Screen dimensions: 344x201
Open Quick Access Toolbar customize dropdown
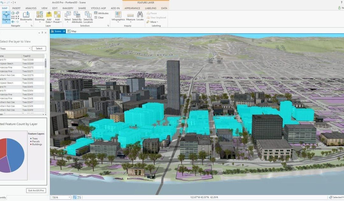(15, 3)
